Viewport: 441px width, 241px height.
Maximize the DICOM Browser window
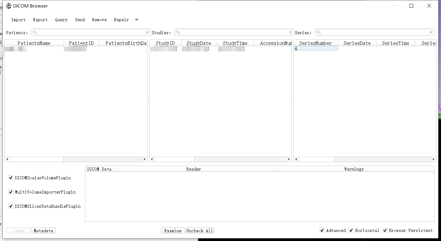[411, 6]
